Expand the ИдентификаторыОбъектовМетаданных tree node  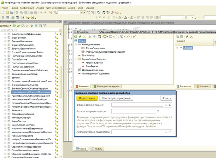(5, 92)
